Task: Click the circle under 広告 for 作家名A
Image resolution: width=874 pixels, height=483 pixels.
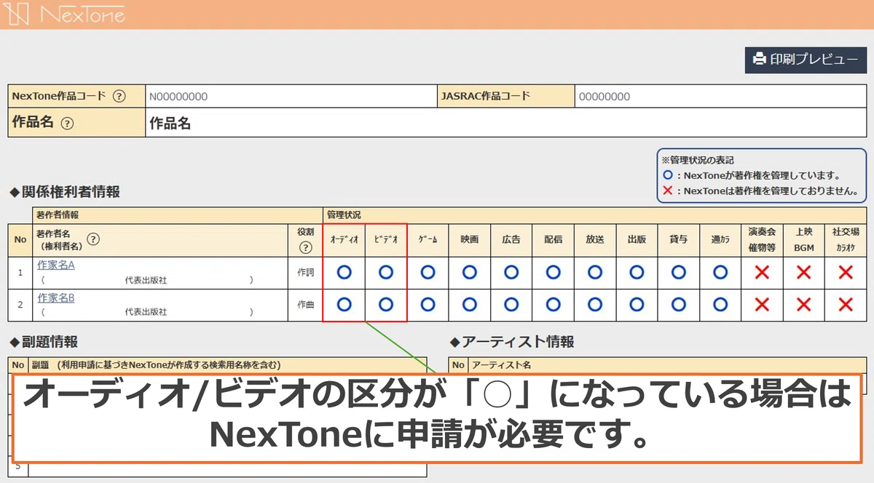Action: pos(511,273)
